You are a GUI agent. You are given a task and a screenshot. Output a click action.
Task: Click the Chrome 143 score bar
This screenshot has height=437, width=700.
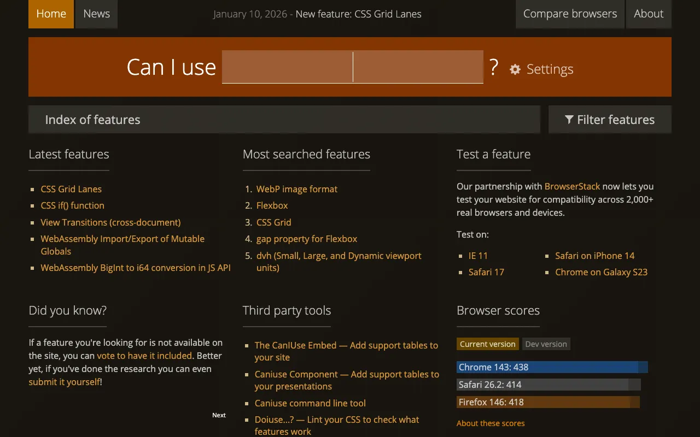(x=552, y=367)
